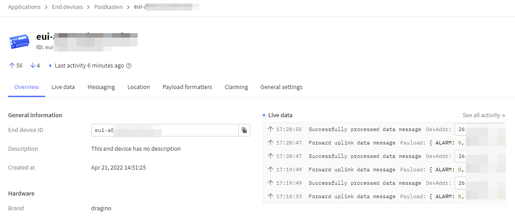Open the Location tab

[139, 87]
